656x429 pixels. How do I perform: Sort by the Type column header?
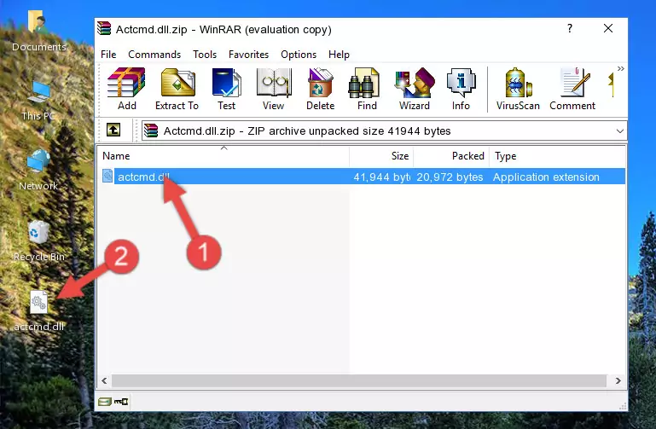point(557,156)
